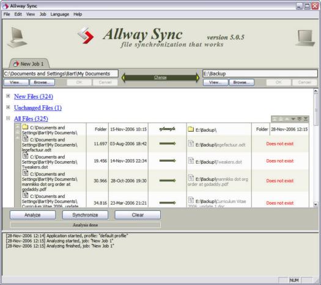Click the yellow folder icon of the My Documents folder row
The width and height of the screenshot is (321, 285).
point(25,127)
